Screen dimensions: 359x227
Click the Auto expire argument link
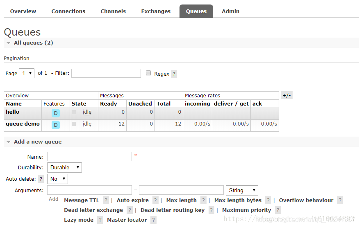coord(132,200)
